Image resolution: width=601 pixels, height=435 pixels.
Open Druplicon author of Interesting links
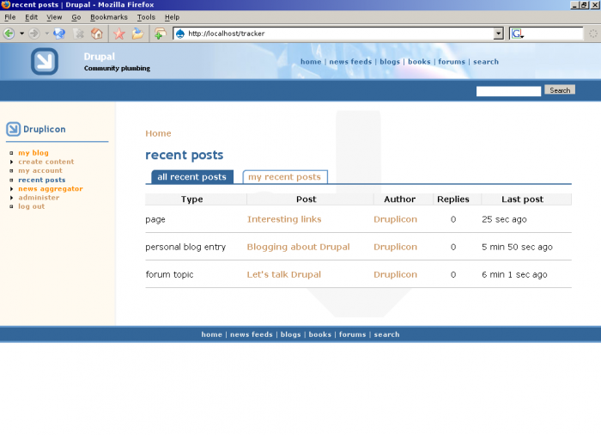click(395, 219)
